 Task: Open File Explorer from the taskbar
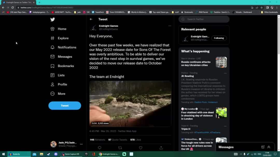click(x=41, y=154)
